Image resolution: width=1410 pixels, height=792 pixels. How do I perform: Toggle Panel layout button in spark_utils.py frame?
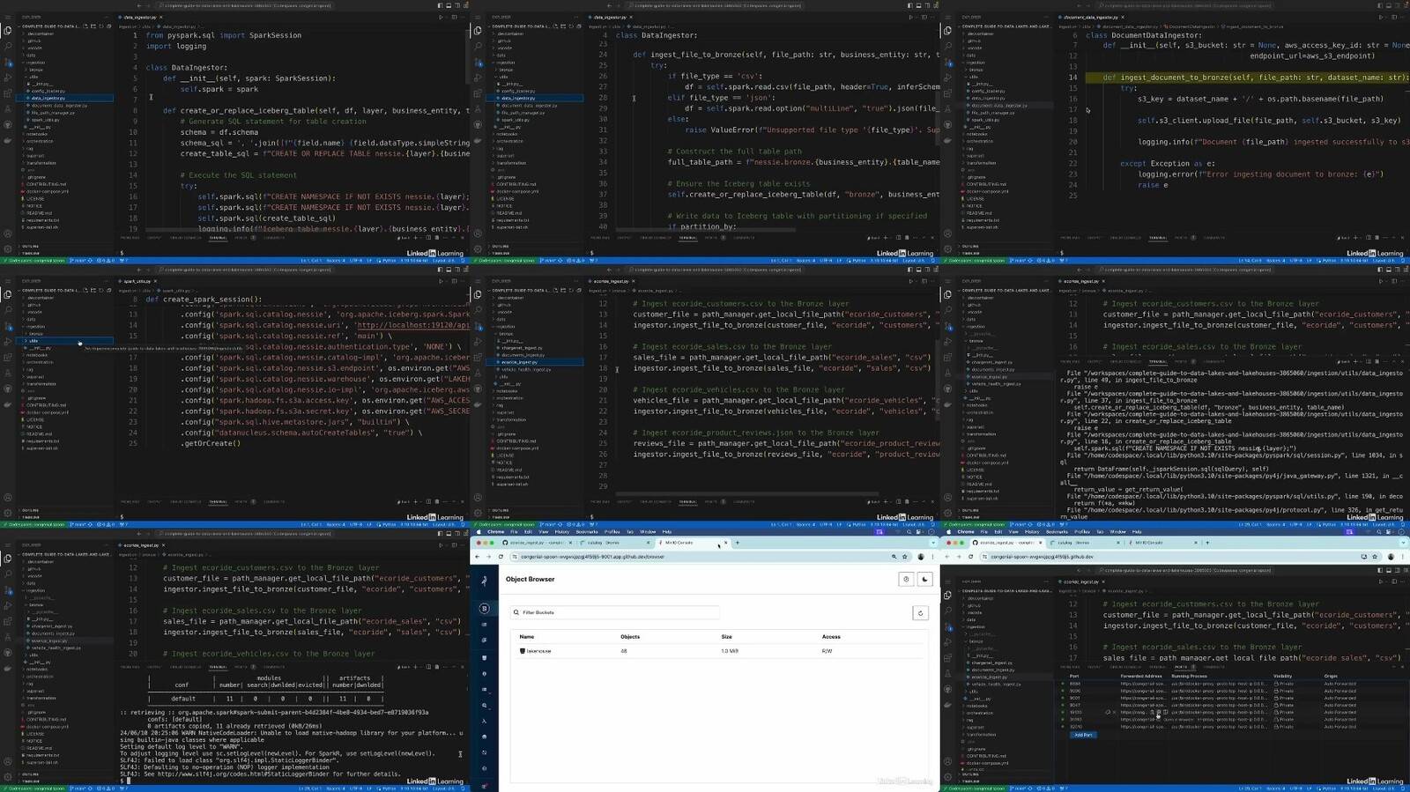pyautogui.click(x=447, y=270)
